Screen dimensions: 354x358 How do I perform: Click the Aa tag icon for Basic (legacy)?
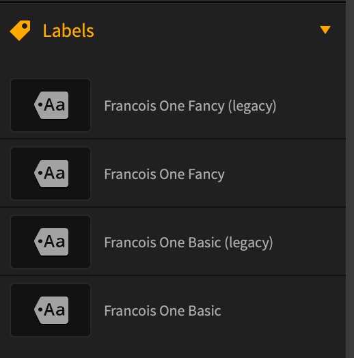[51, 242]
